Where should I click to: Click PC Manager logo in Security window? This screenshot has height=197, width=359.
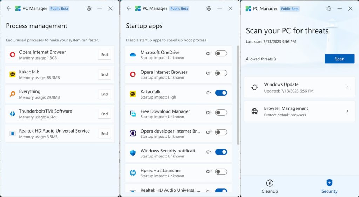248,9
